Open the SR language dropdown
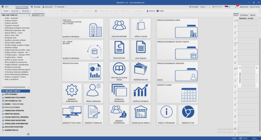This screenshot has width=261, height=140. click(x=228, y=7)
